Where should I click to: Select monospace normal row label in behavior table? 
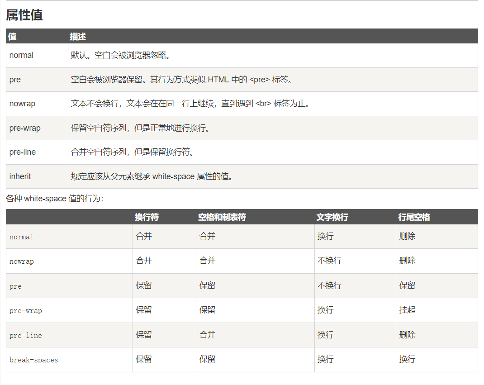(x=21, y=237)
